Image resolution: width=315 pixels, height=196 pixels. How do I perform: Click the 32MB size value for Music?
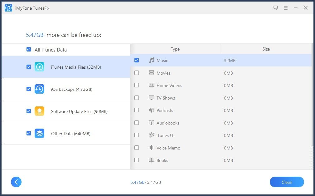coord(230,61)
